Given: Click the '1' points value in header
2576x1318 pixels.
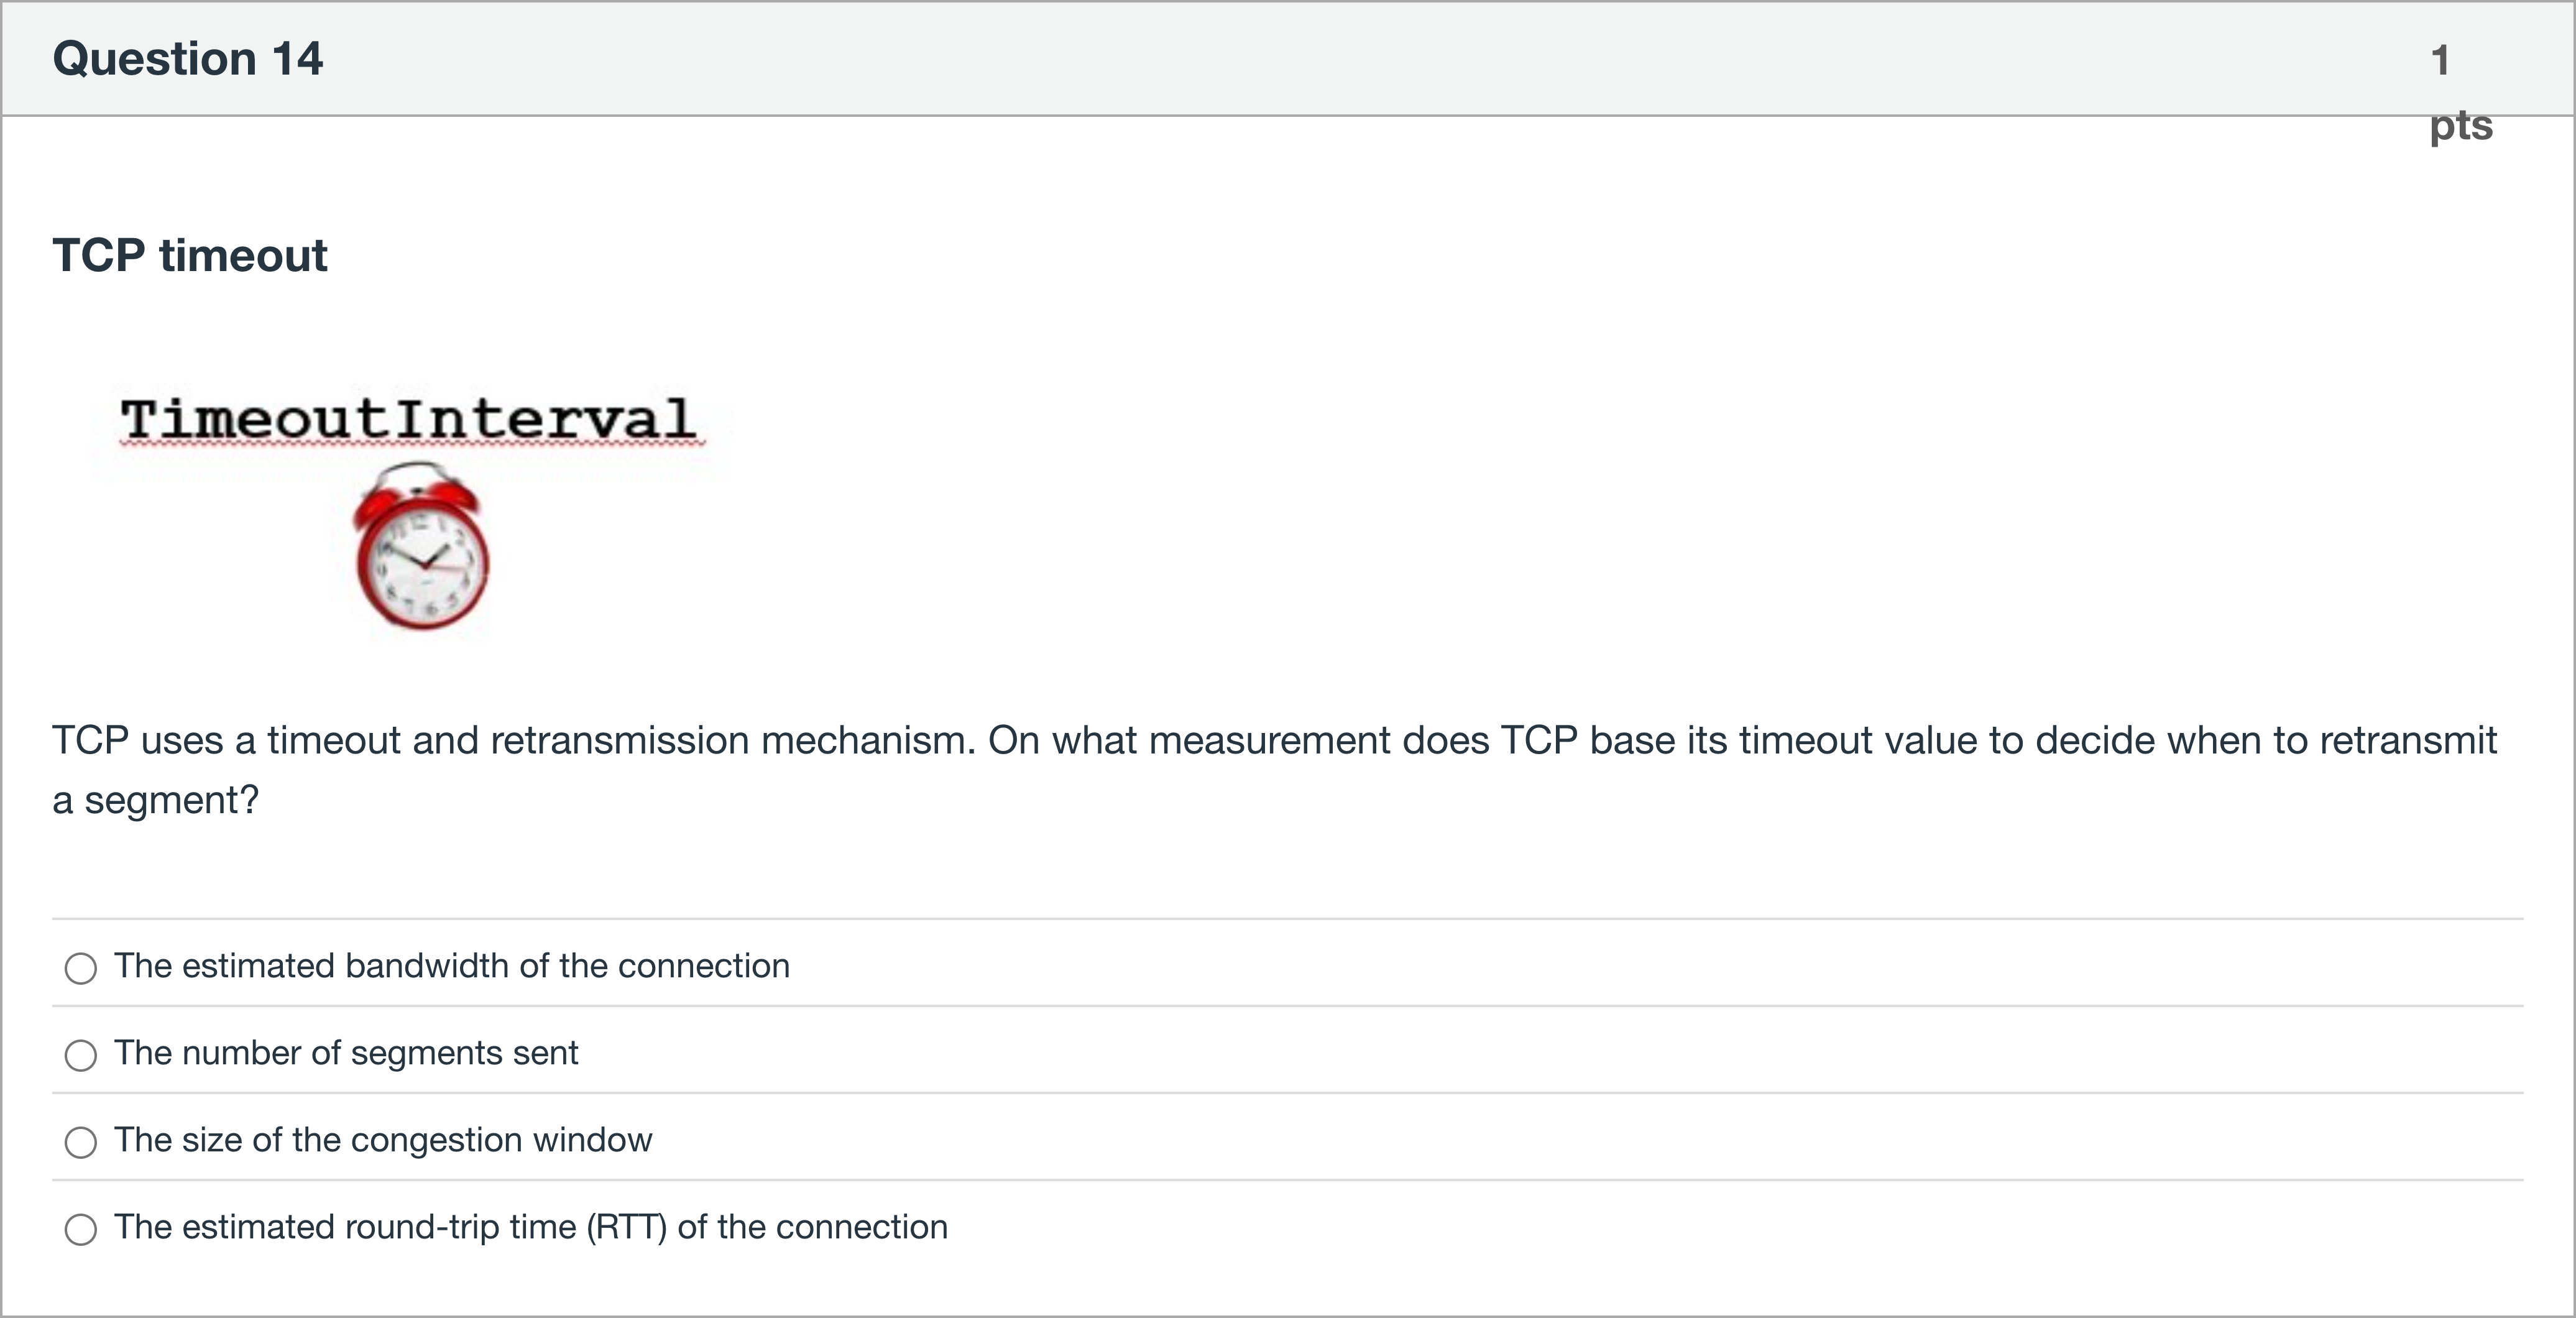Looking at the screenshot, I should pyautogui.click(x=2440, y=60).
